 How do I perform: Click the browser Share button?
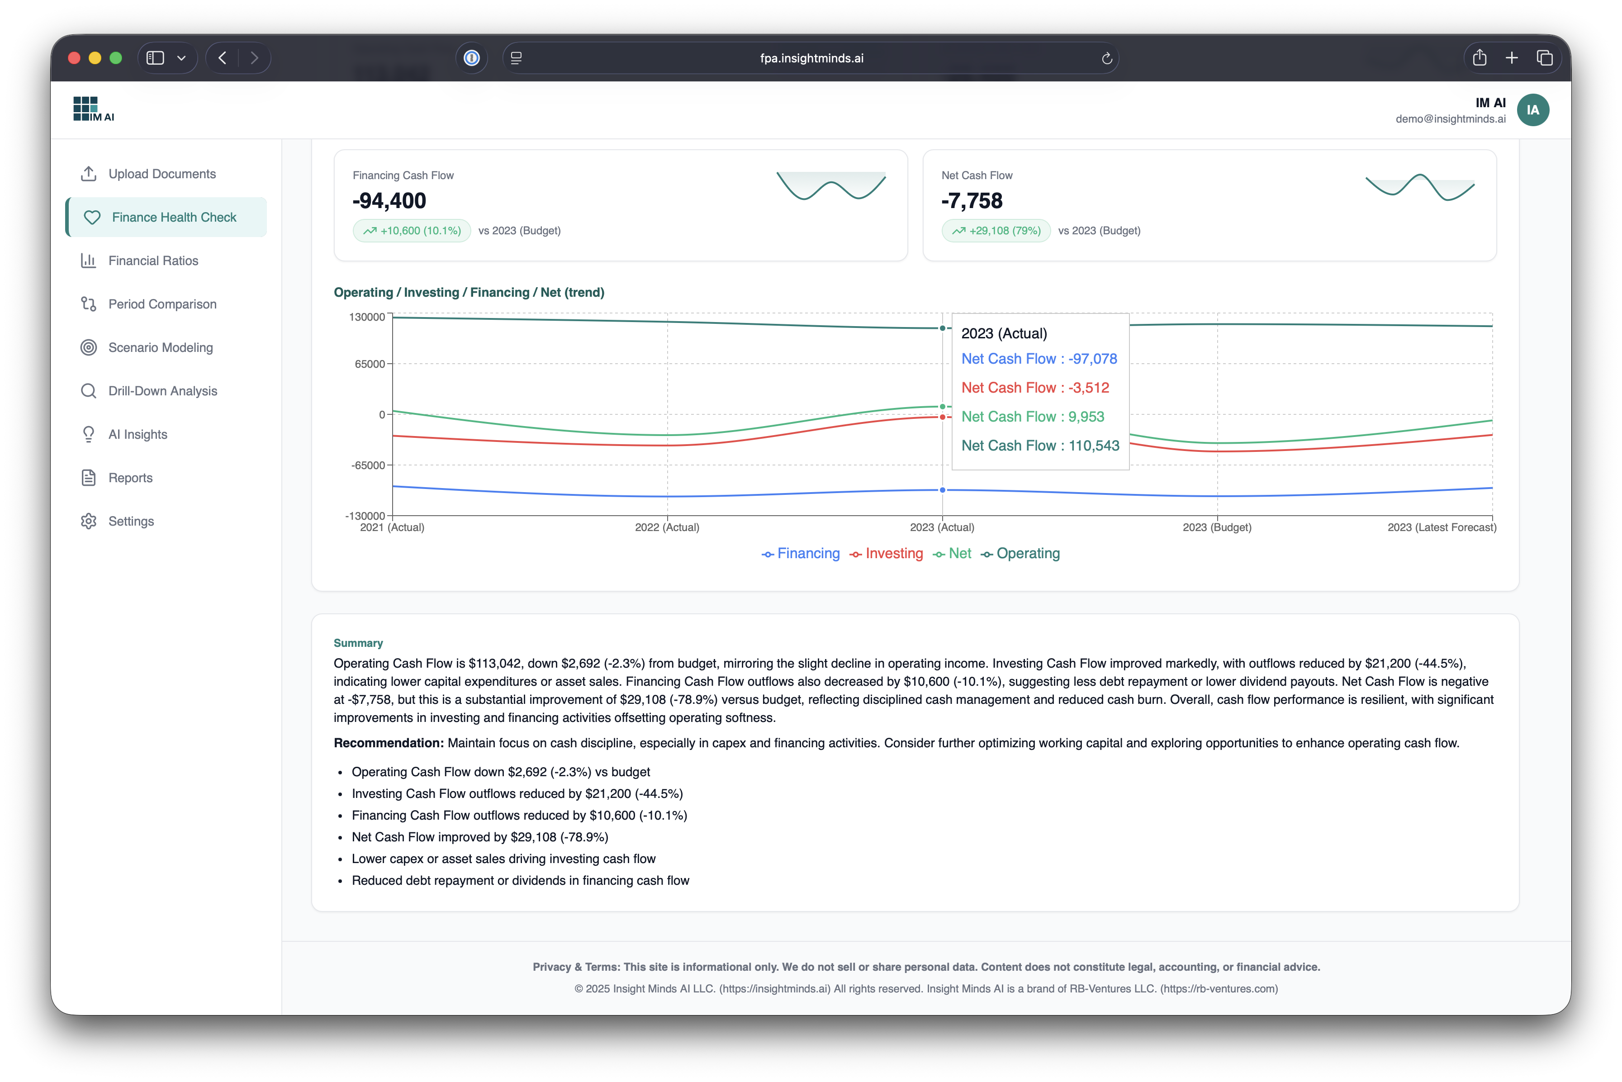pyautogui.click(x=1479, y=58)
